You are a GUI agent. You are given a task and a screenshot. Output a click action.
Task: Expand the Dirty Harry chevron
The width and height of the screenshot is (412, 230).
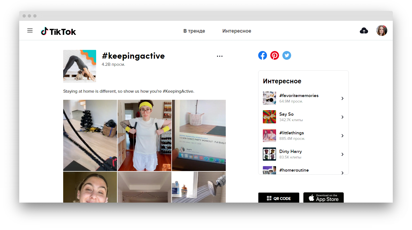pos(343,154)
